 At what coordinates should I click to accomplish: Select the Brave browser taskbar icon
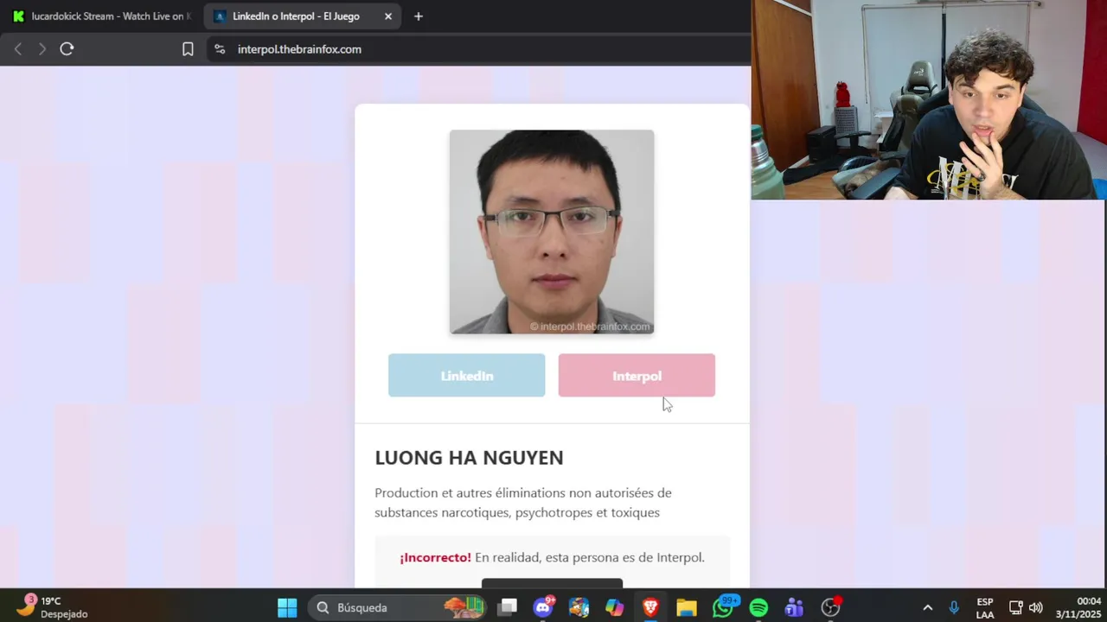650,607
